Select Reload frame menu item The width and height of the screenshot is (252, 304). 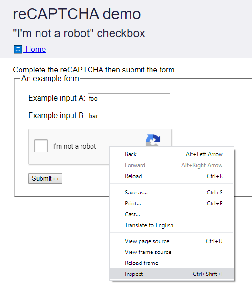pos(172,263)
